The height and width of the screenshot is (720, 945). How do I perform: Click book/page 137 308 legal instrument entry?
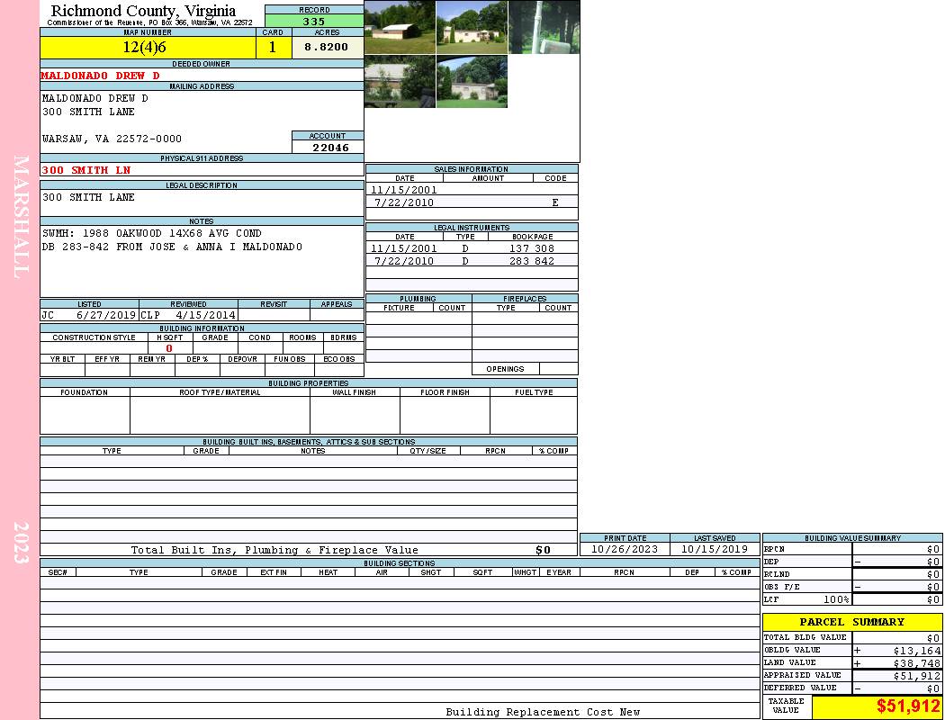[x=531, y=248]
